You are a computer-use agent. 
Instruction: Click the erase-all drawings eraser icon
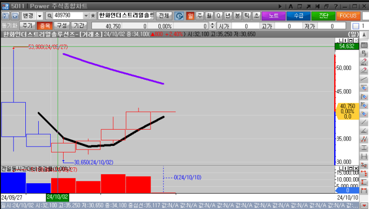(364, 62)
